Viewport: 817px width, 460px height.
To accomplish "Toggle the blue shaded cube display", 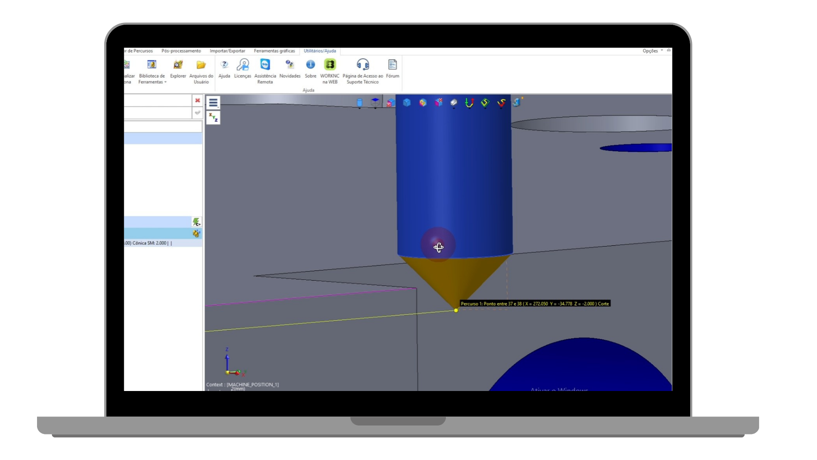I will 407,103.
